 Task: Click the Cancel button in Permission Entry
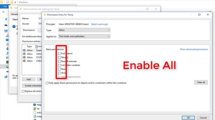[203, 118]
